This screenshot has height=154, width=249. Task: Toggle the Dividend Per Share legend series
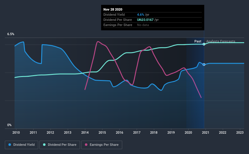[x=60, y=145]
